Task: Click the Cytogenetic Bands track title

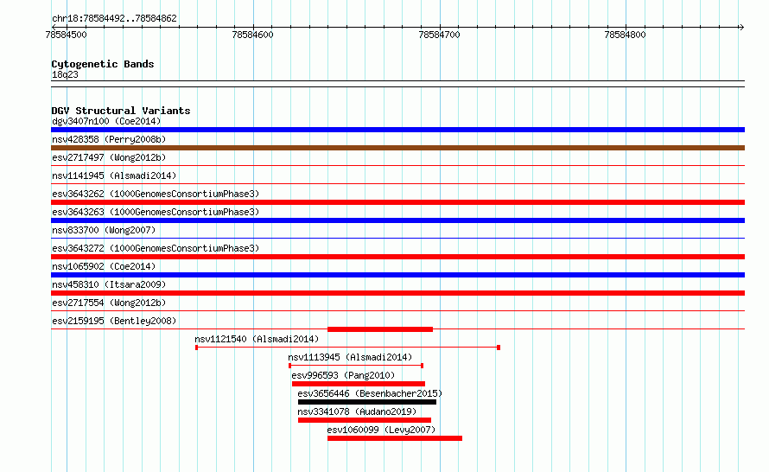Action: pos(103,64)
